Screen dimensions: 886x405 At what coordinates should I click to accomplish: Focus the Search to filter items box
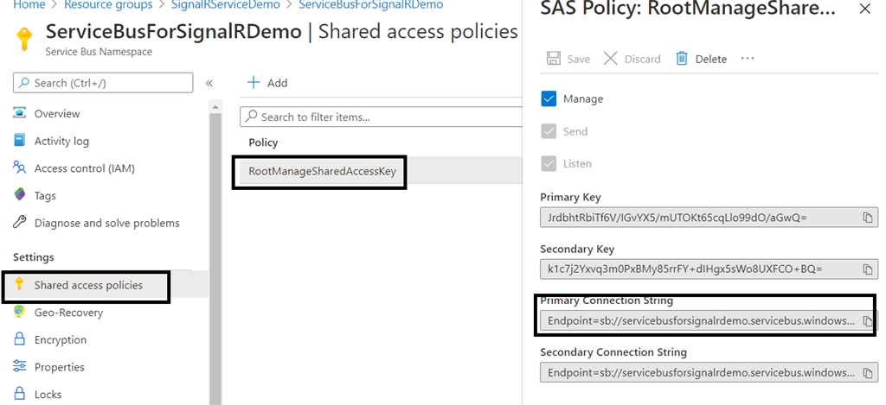(x=382, y=117)
